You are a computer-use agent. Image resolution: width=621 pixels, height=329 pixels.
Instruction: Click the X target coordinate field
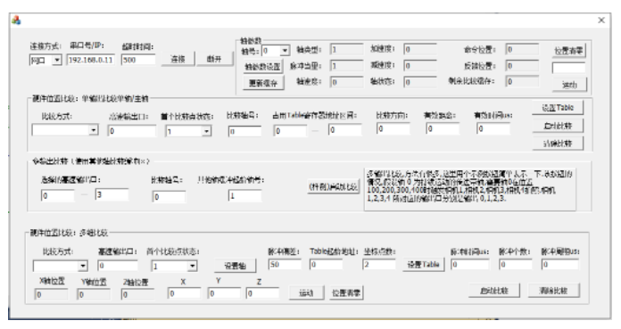[x=184, y=293]
